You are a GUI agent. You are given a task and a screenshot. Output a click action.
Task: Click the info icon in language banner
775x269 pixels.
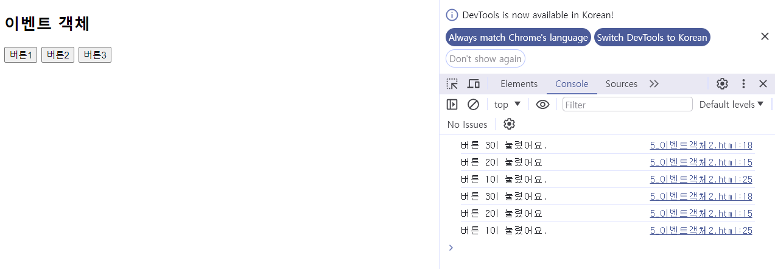(x=452, y=15)
